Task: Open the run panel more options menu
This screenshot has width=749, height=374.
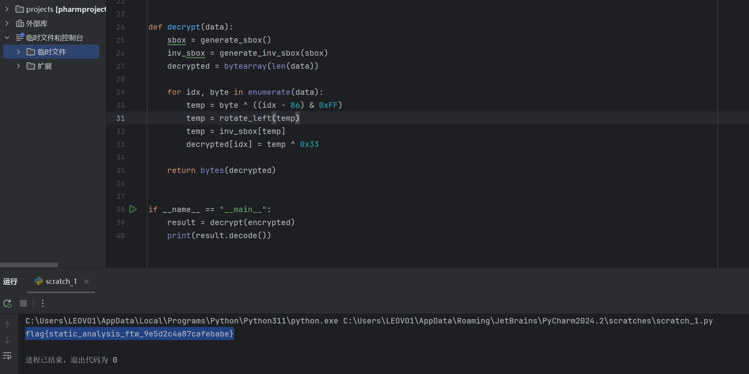Action: click(43, 303)
